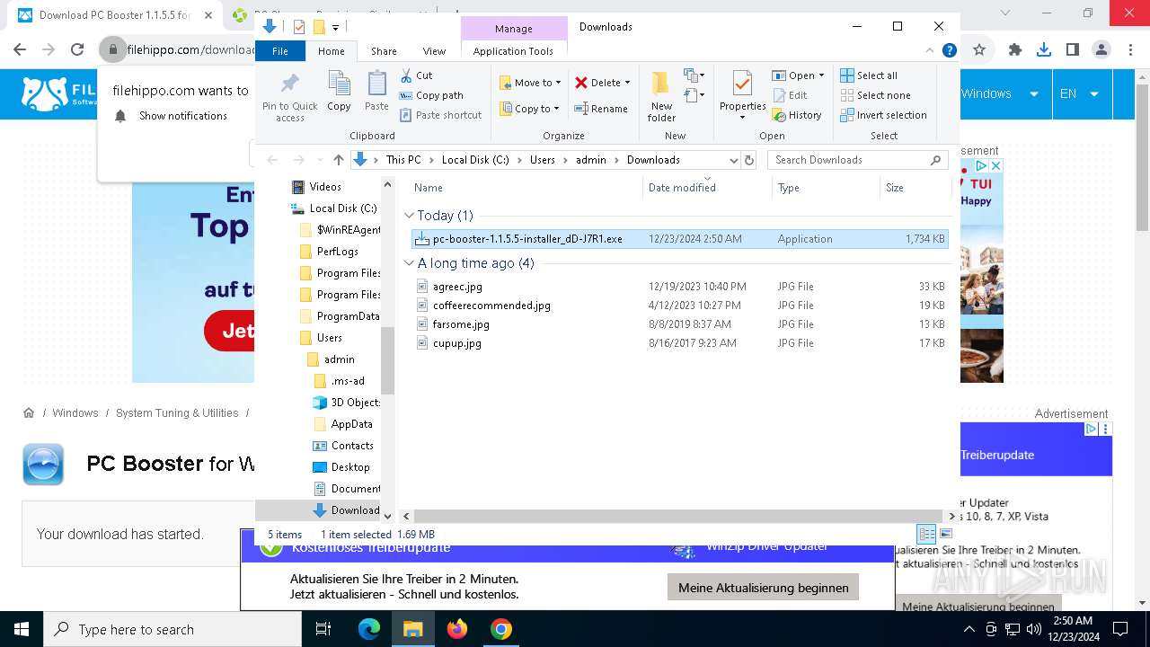Open Microsoft Edge from taskbar
This screenshot has height=647, width=1150.
coord(369,629)
